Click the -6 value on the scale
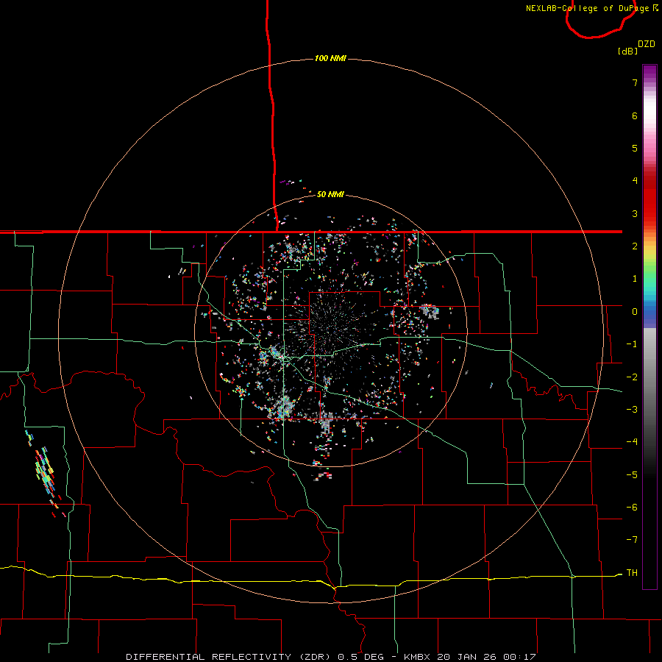The height and width of the screenshot is (662, 662). (x=632, y=508)
